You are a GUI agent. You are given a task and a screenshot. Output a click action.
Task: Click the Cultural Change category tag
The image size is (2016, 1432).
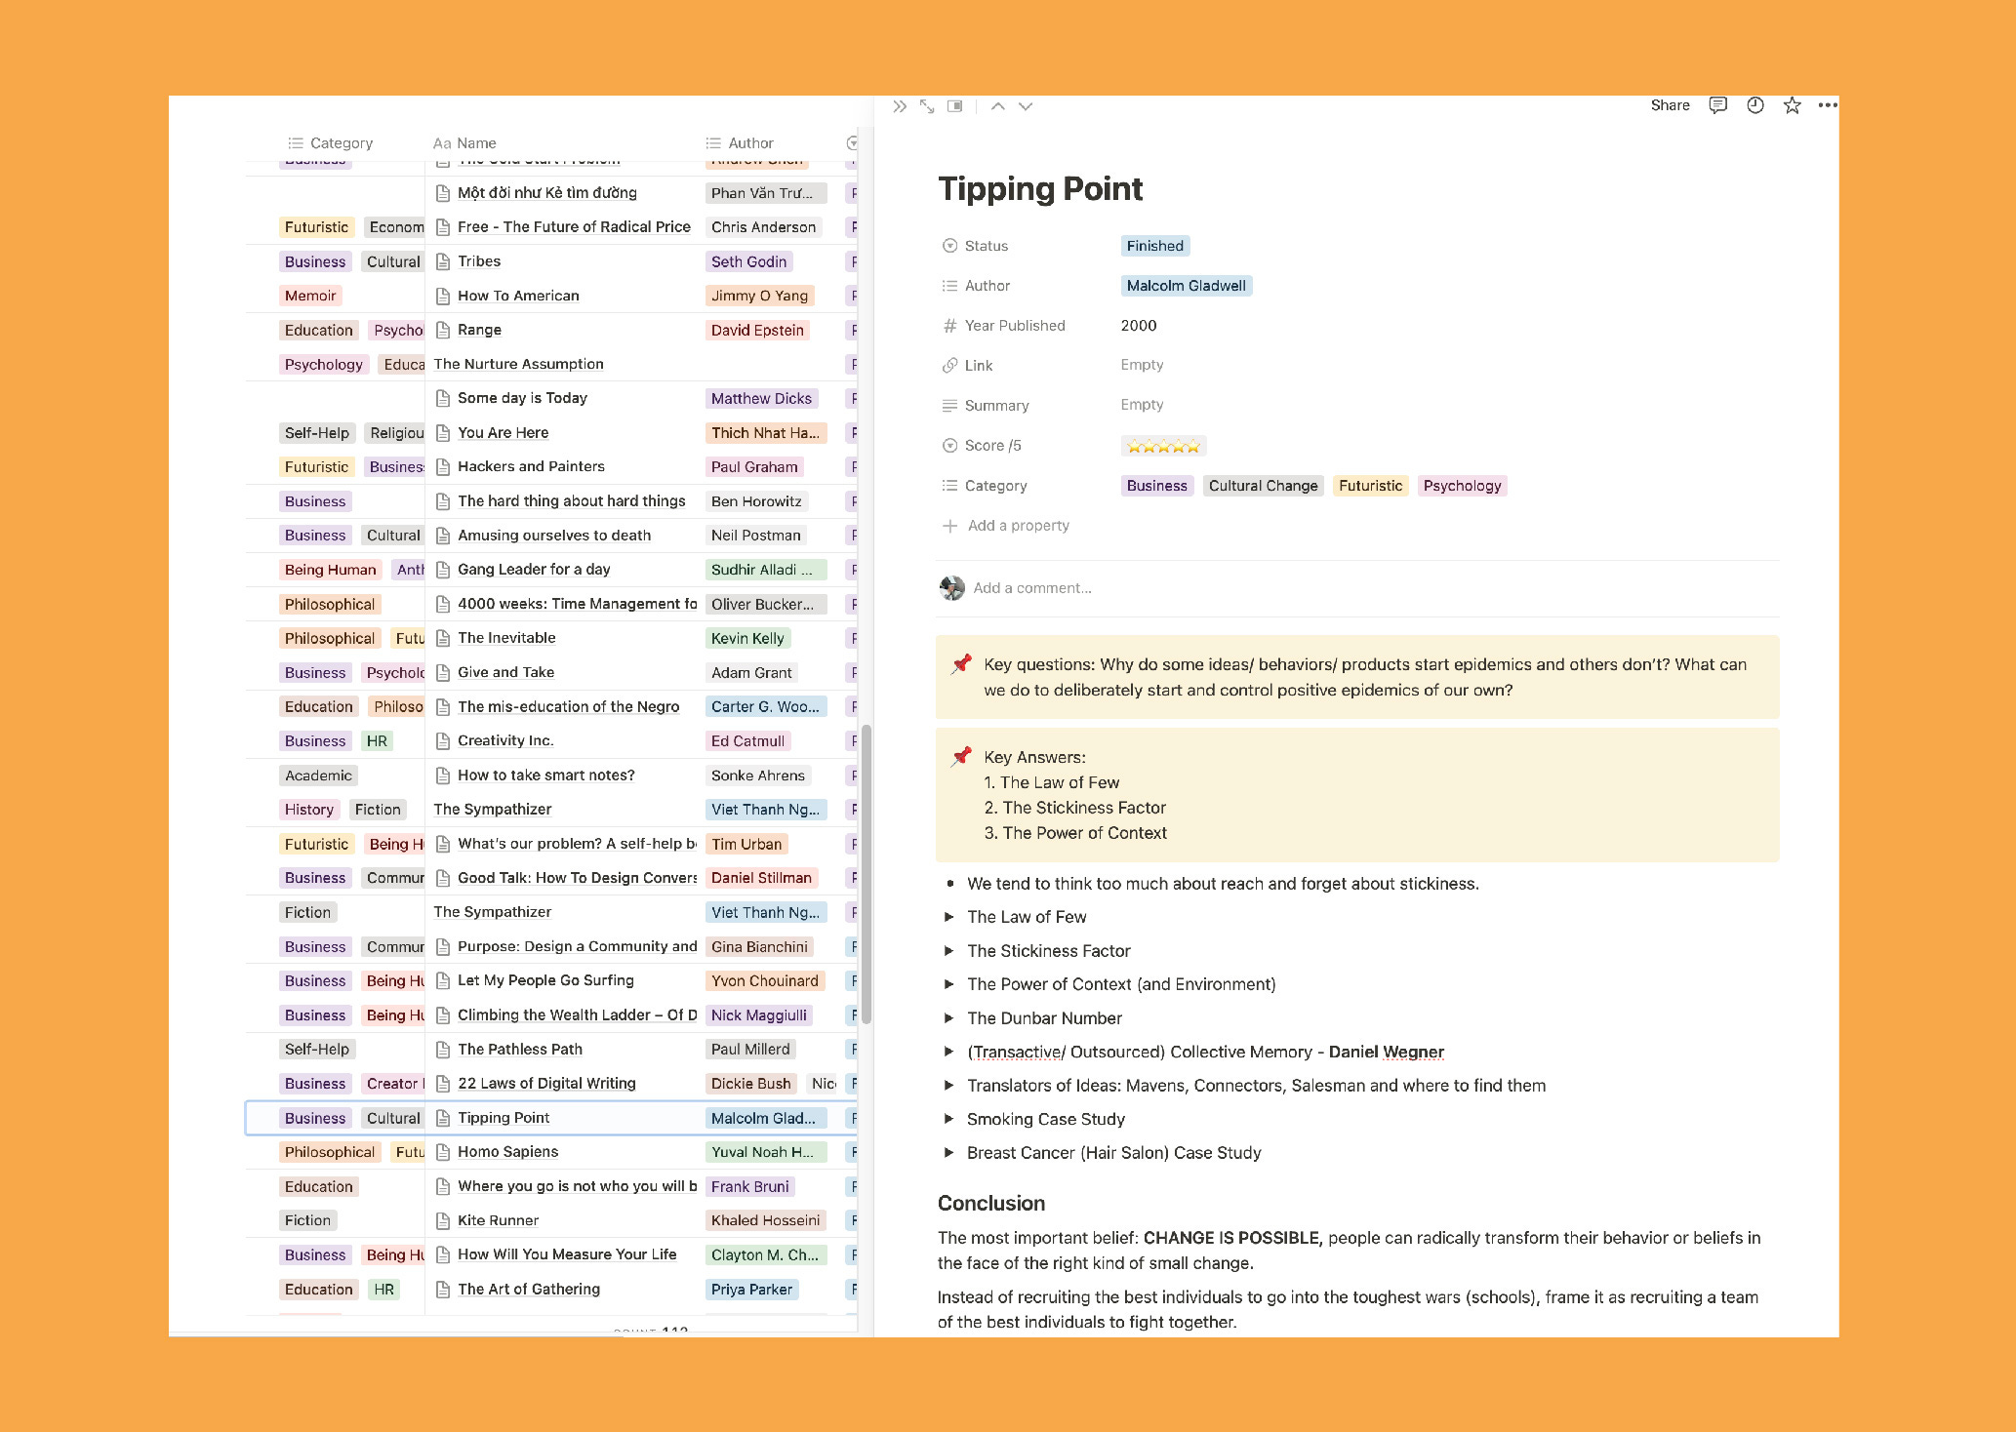[x=1263, y=486]
